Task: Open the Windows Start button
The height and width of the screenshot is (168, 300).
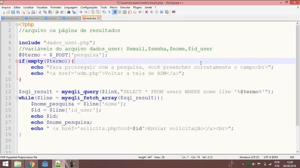Action: (5, 164)
